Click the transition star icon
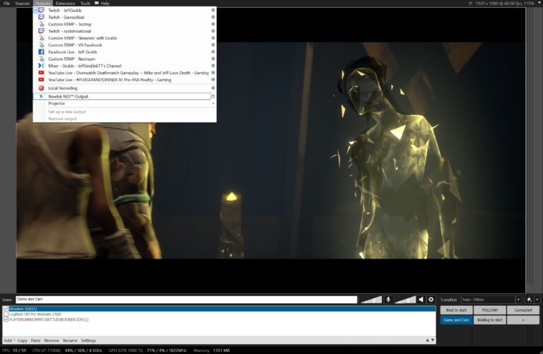Image resolution: width=543 pixels, height=354 pixels. point(529,300)
